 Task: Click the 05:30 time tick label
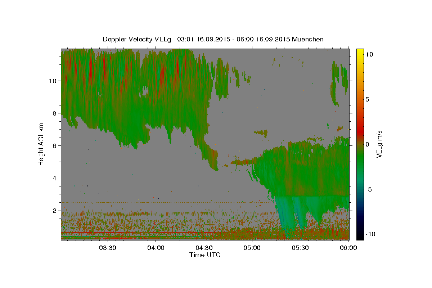click(x=300, y=248)
